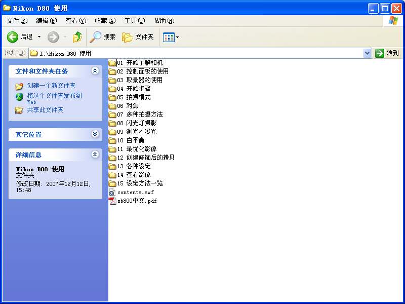Toggle the 文件夹 folders pane button
This screenshot has height=304, width=405.
tap(138, 37)
